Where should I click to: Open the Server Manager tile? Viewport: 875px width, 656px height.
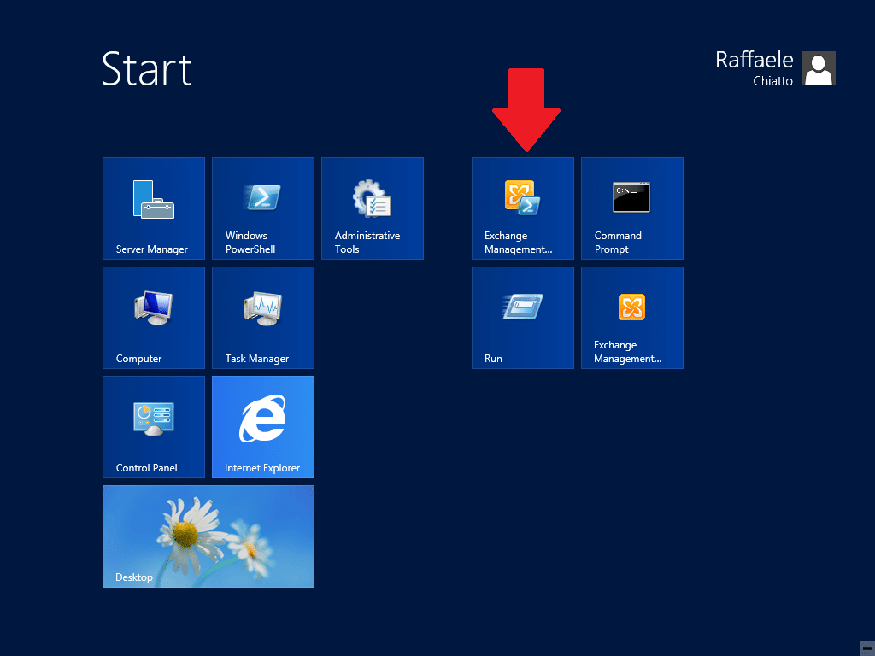(154, 208)
